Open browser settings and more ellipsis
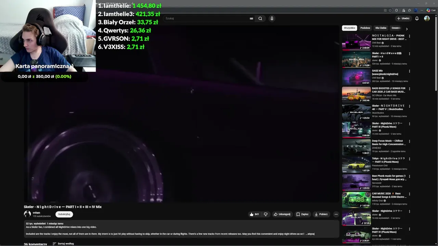The height and width of the screenshot is (246, 438). (422, 10)
